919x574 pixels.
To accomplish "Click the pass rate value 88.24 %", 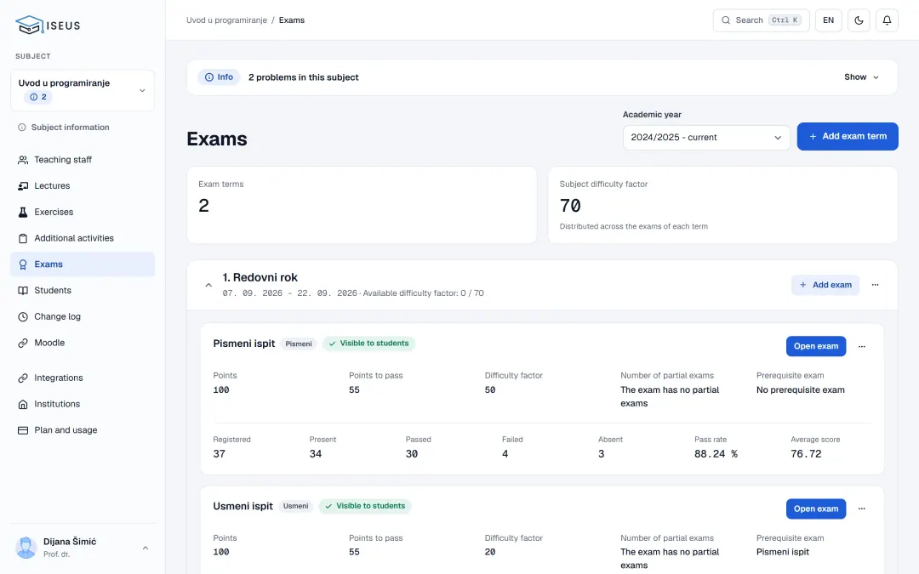I will 716,454.
